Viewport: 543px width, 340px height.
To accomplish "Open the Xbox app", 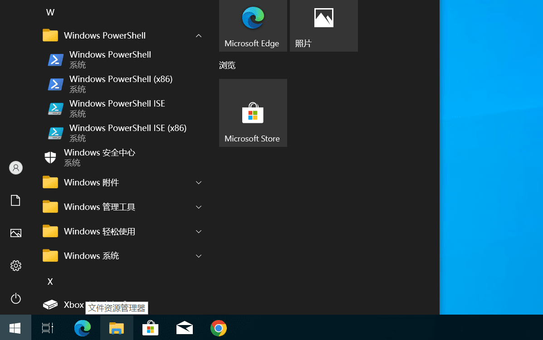I will coord(73,305).
